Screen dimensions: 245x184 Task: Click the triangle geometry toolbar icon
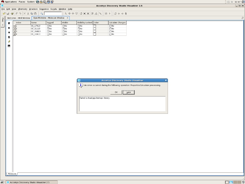96,14
